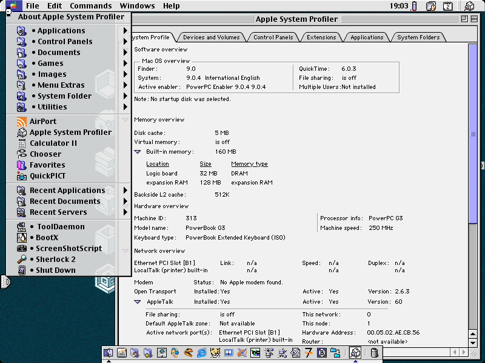Open the Help menu
This screenshot has width=485, height=363.
[x=171, y=6]
